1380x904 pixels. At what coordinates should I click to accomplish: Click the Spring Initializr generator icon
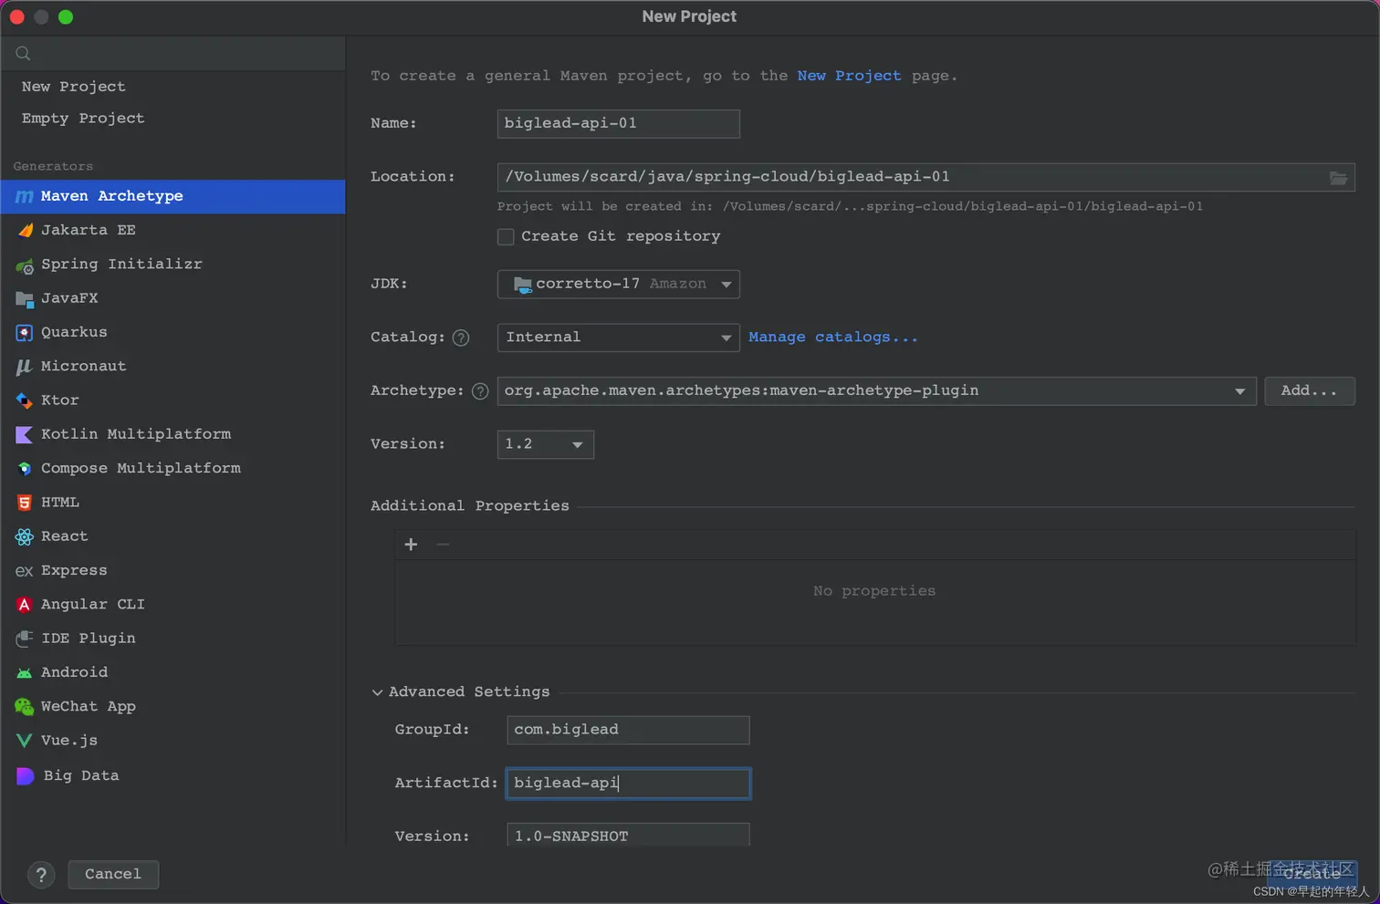(x=25, y=265)
